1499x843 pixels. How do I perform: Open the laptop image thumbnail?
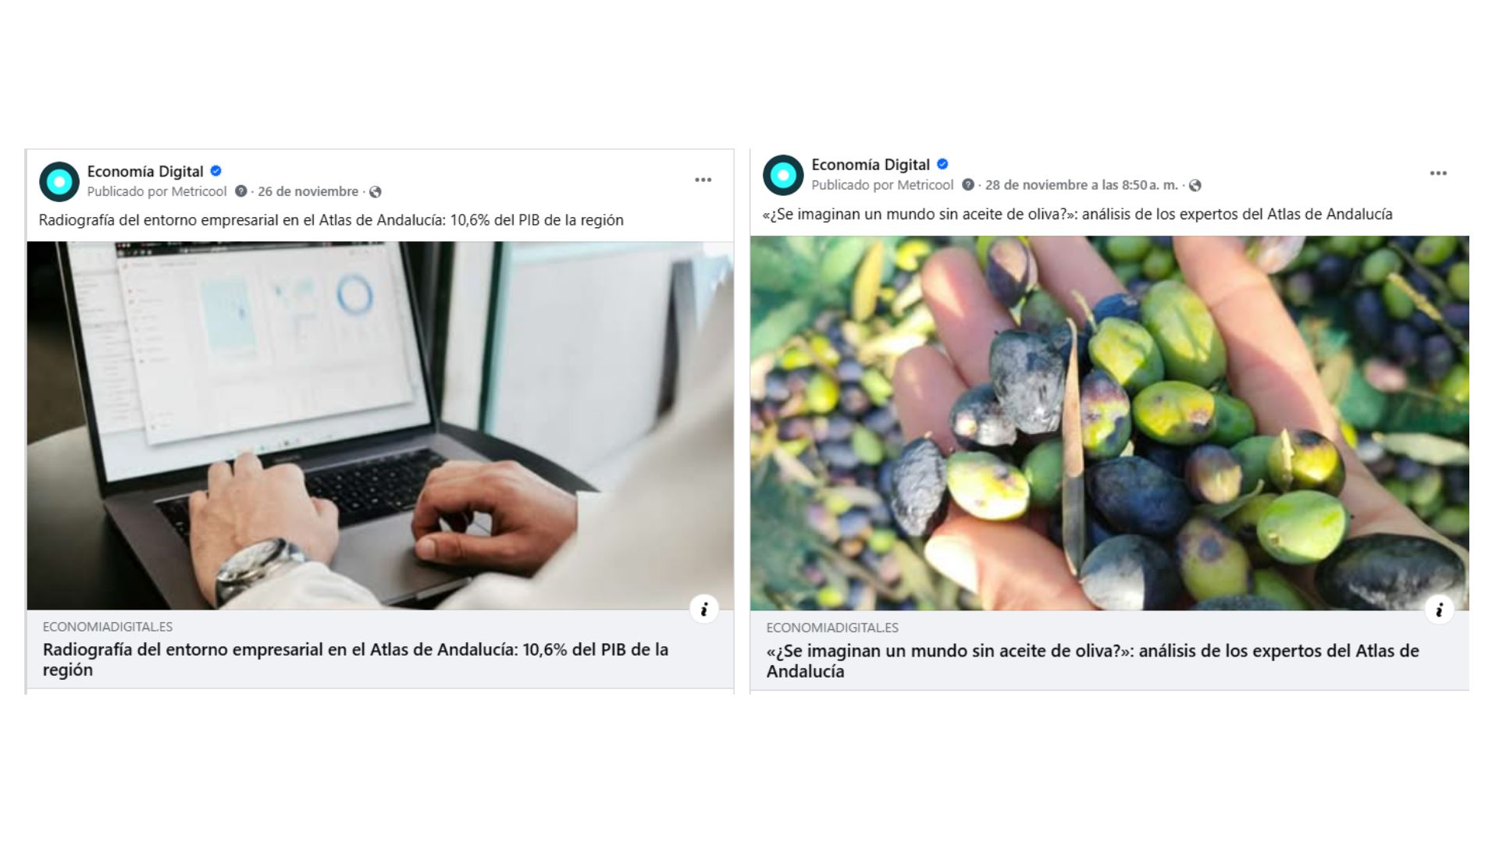(380, 425)
